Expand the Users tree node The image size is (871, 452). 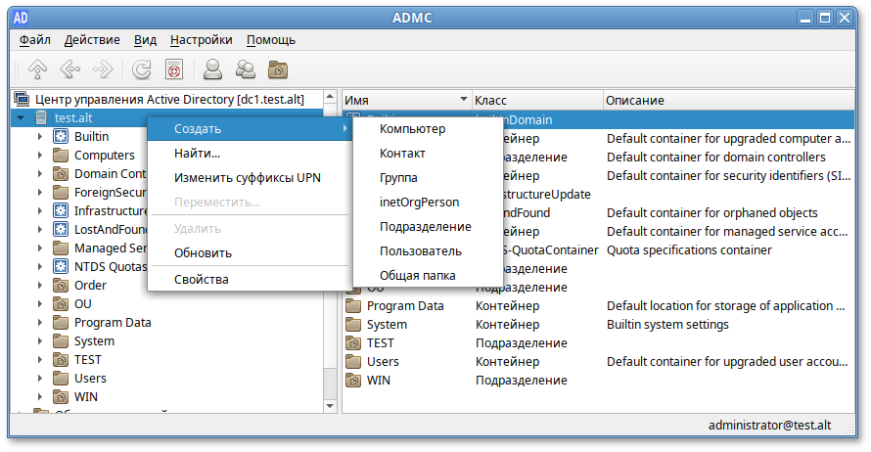tap(40, 379)
